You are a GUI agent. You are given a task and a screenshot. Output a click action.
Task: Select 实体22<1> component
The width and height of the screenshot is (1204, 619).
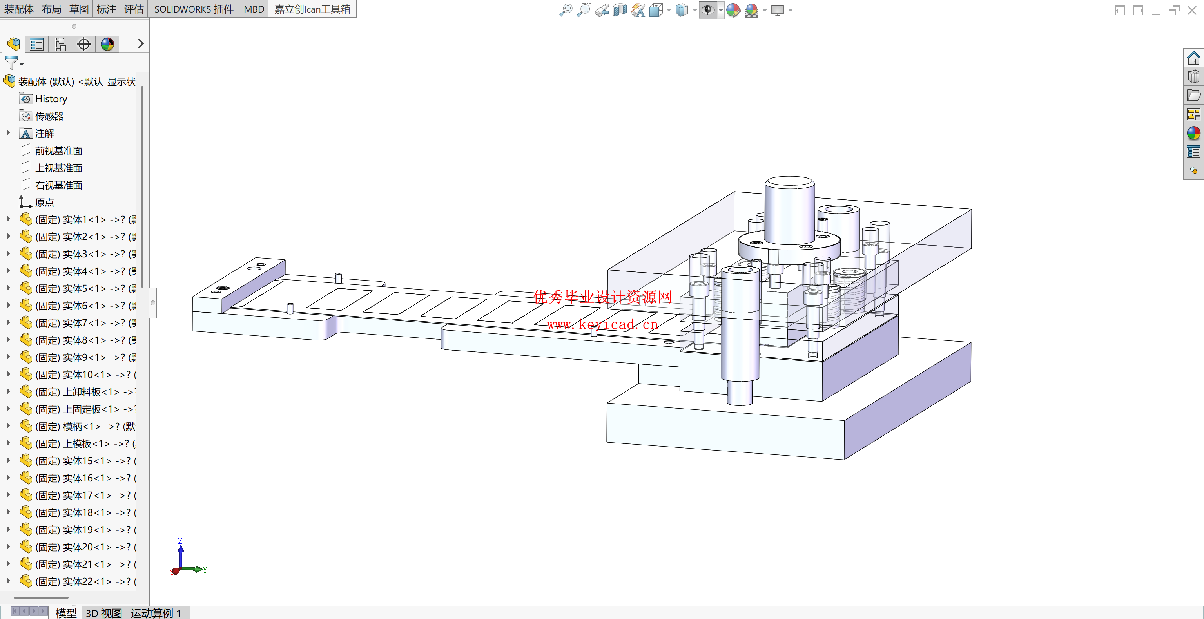pos(78,581)
